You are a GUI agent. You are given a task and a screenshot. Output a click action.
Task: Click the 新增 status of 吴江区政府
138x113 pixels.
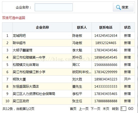(x=127, y=101)
